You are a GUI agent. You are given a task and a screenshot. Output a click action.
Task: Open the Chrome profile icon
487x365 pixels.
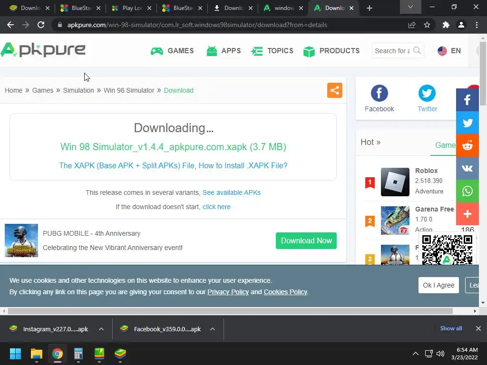tap(461, 25)
